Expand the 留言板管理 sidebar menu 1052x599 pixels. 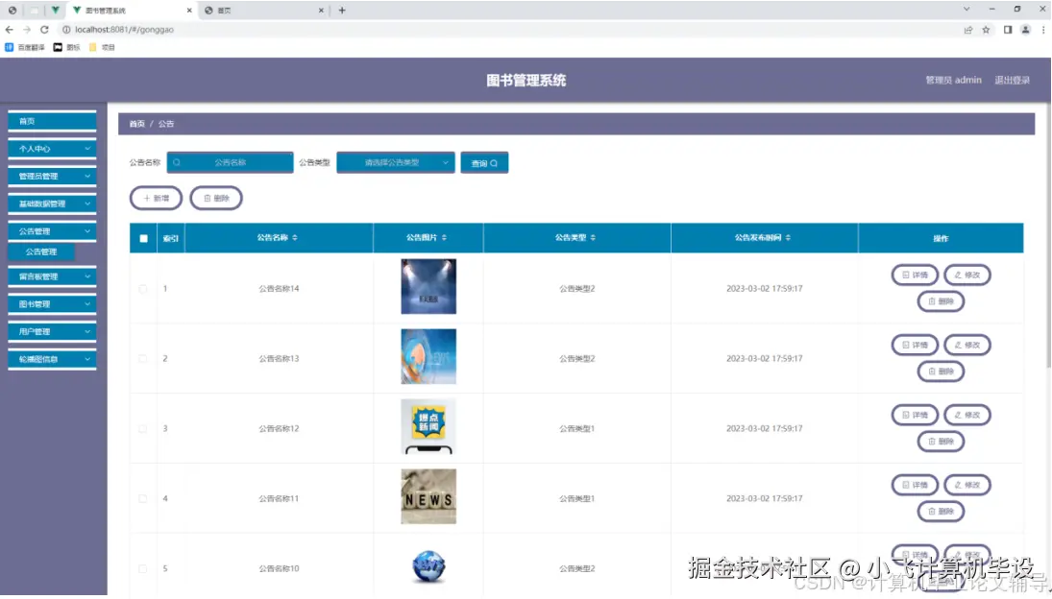coord(52,276)
